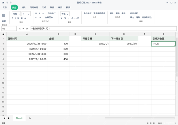Click 套用表格格式 button
Screen dimensions: 178x125
[x=99, y=13]
